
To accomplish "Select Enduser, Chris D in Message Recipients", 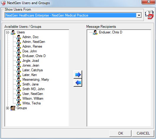I will point(110,32).
